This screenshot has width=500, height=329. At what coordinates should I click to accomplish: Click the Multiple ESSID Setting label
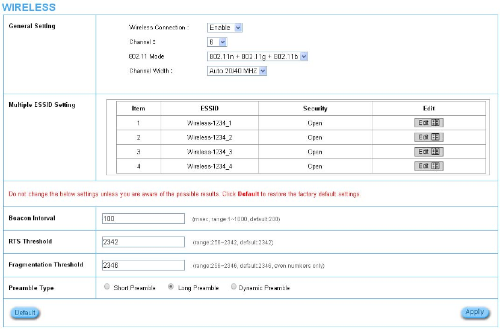42,104
